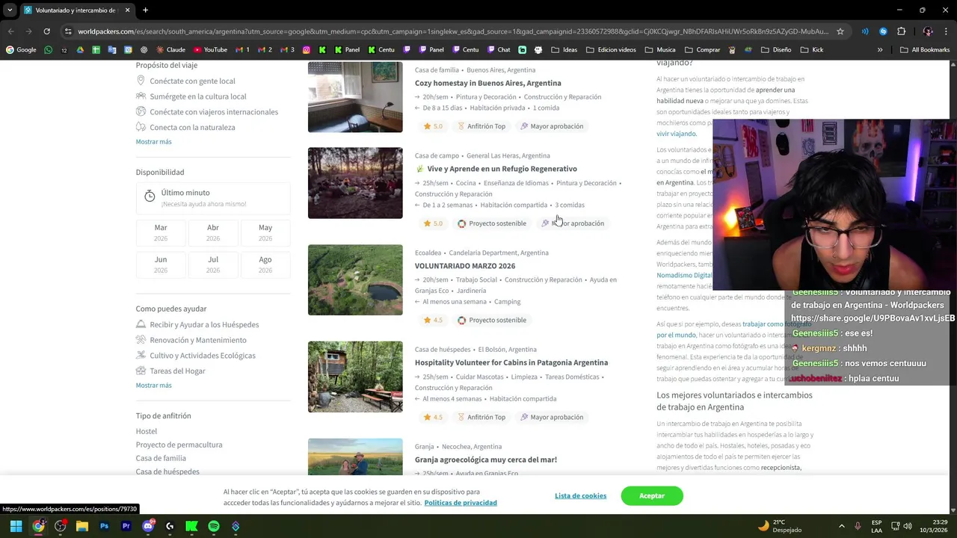The image size is (957, 538).
Task: Choose Mar 2026 availability
Action: [x=161, y=232]
